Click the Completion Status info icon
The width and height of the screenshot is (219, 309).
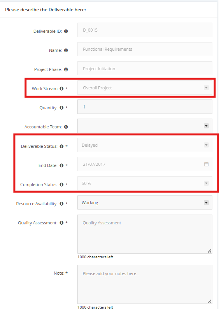point(61,185)
